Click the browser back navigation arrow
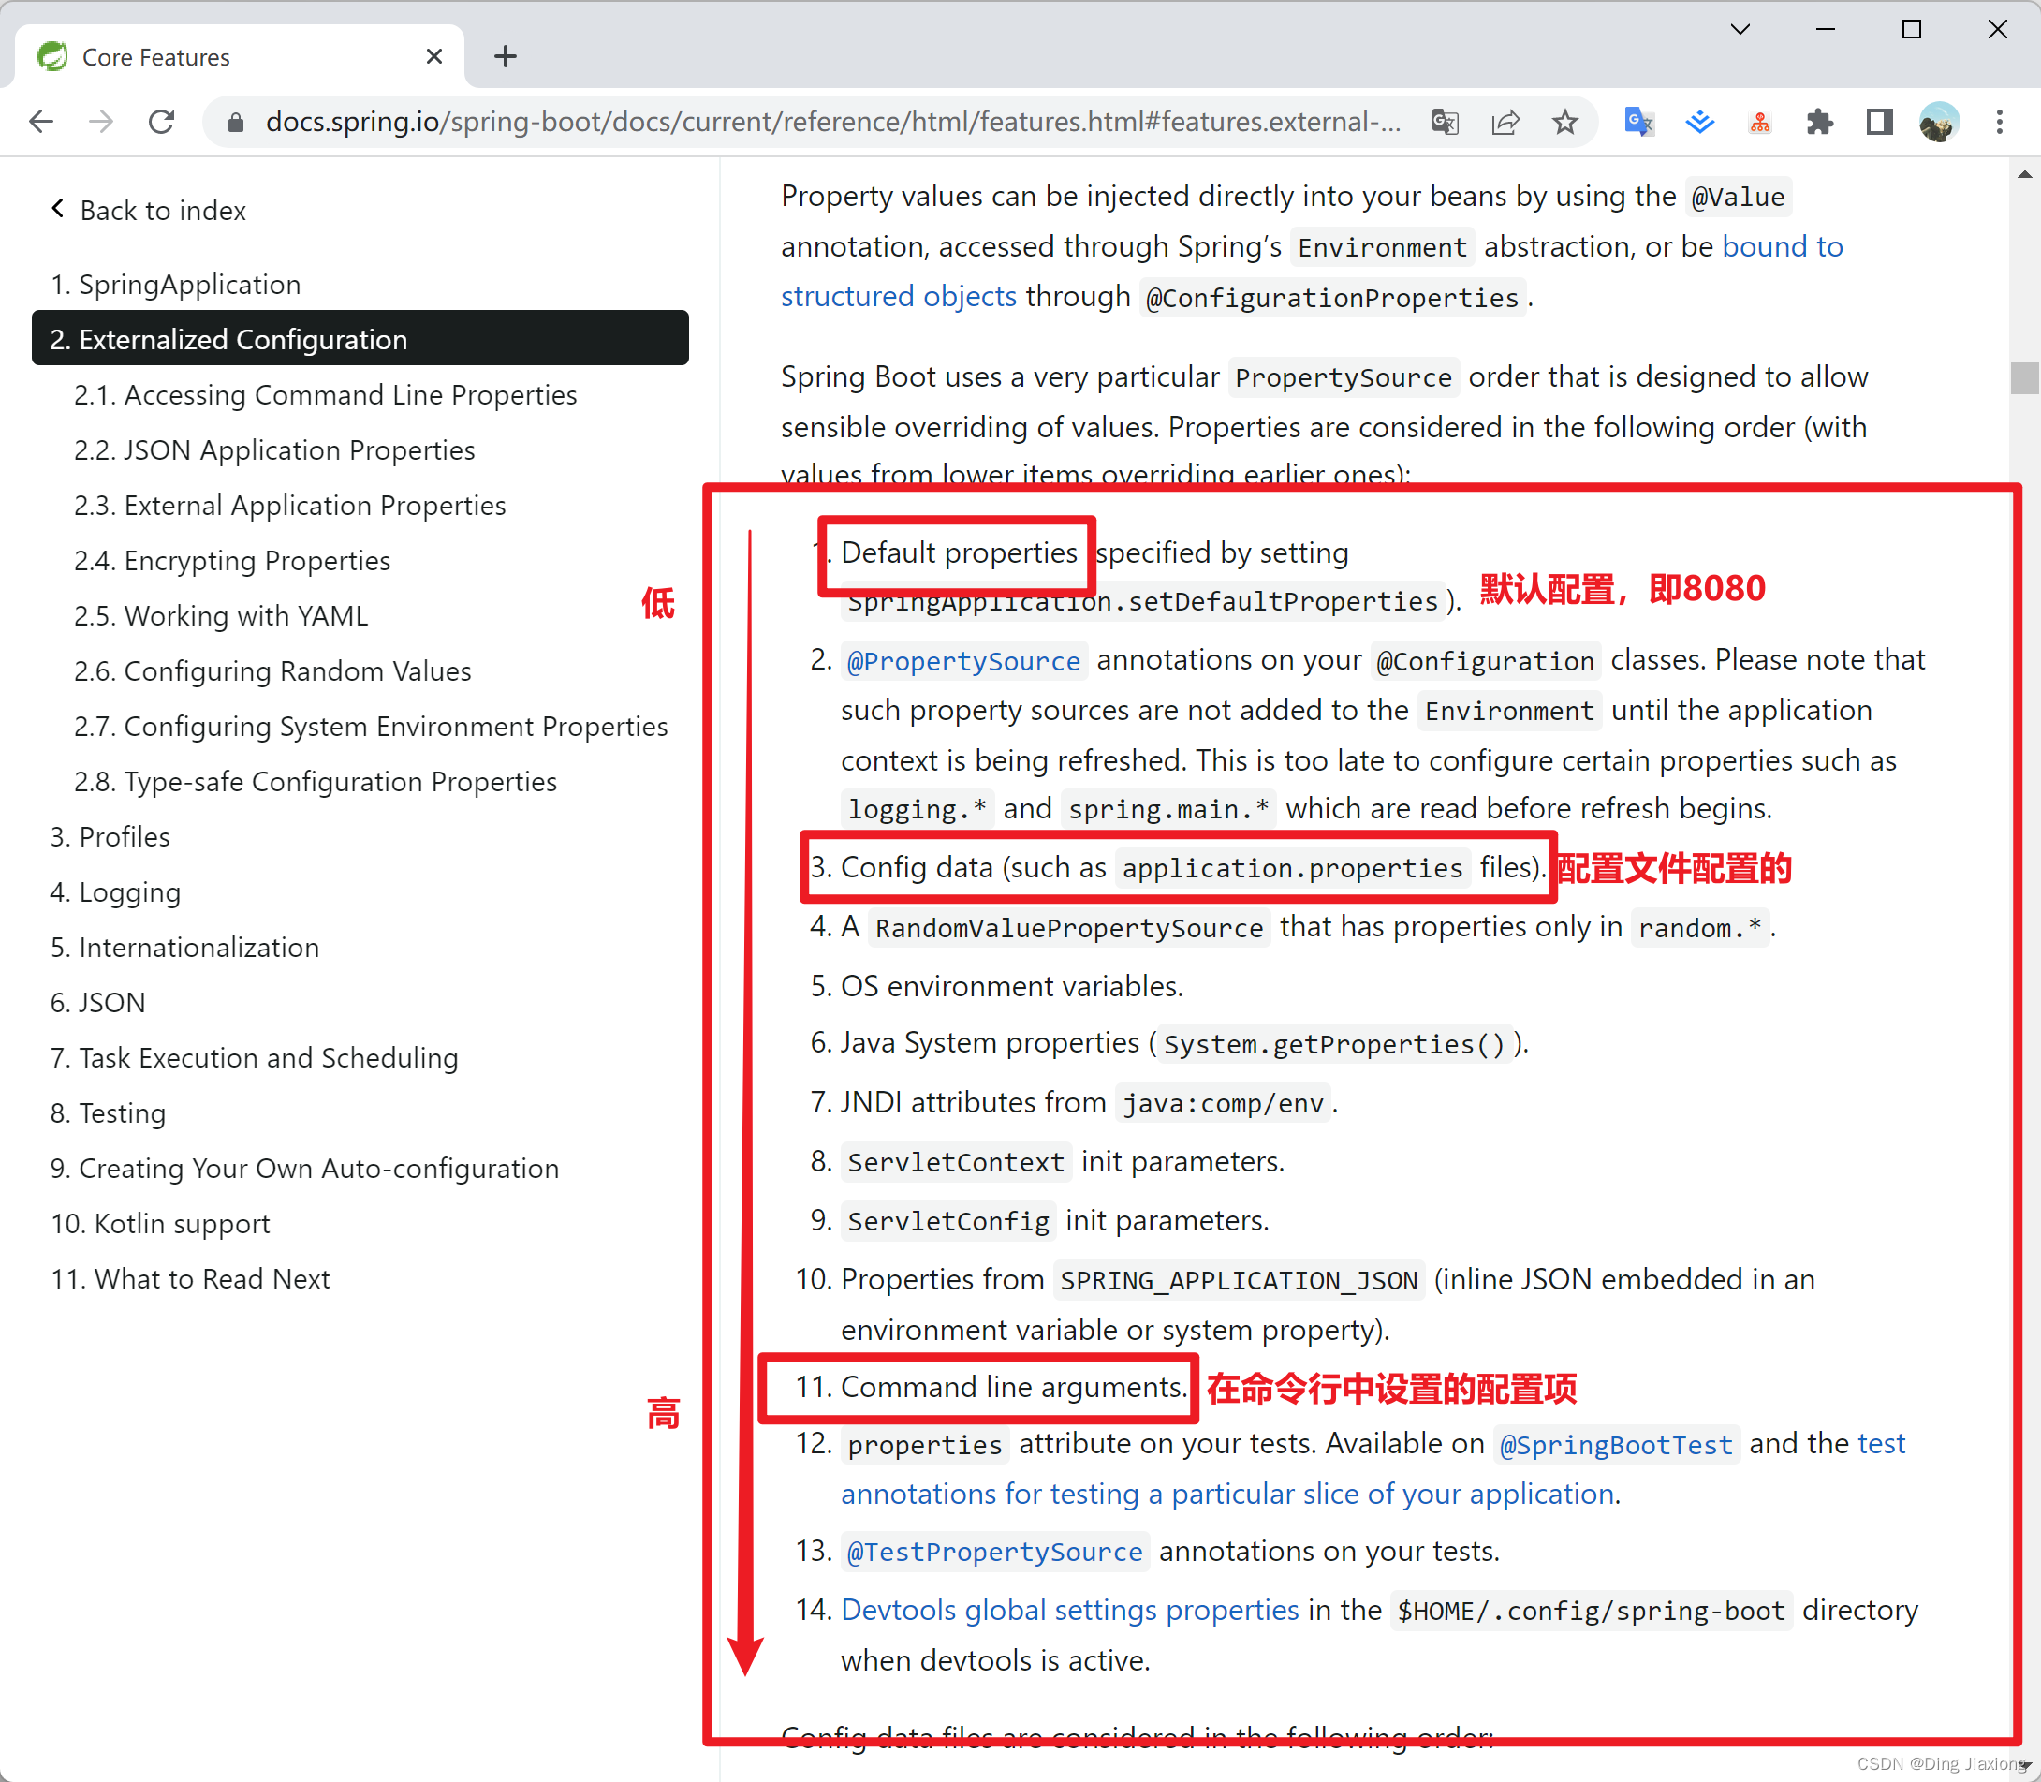Screen dimensions: 2041x1782 45,122
